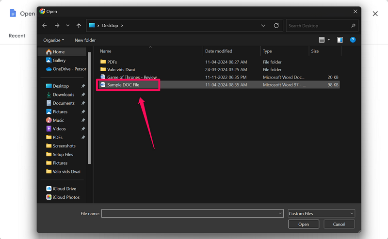Open the Downloads quick access folder
Screen dimensions: 388x239
click(64, 95)
